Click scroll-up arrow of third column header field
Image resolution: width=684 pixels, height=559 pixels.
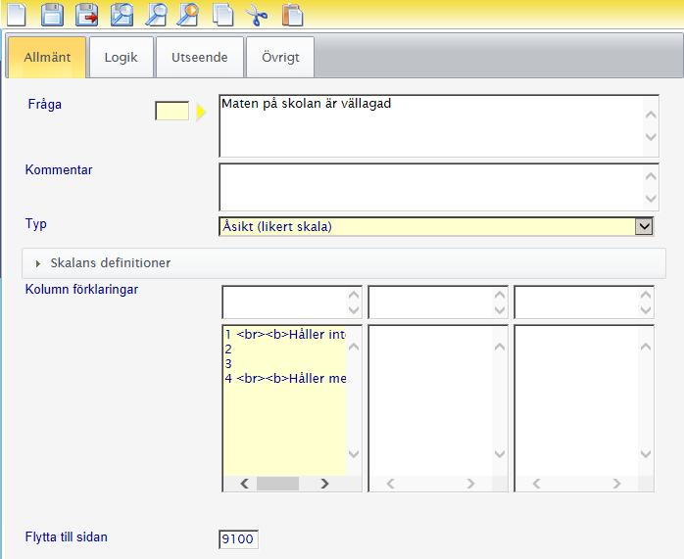(646, 295)
